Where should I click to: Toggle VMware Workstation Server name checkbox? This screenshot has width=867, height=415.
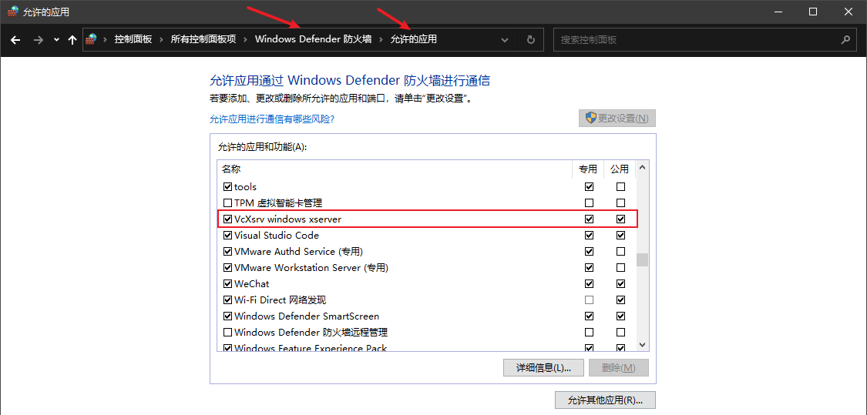227,267
